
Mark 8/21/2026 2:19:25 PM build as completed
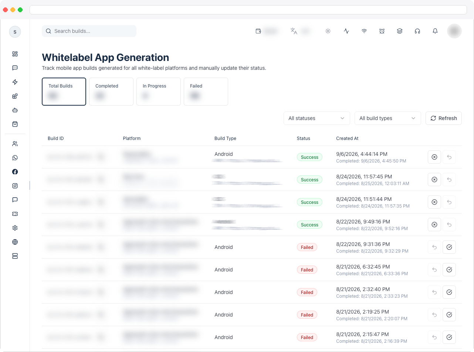point(449,315)
